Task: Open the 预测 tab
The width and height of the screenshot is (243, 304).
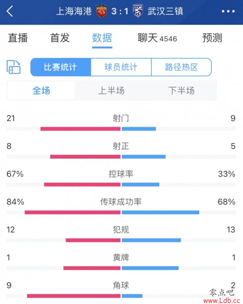Action: pyautogui.click(x=212, y=38)
